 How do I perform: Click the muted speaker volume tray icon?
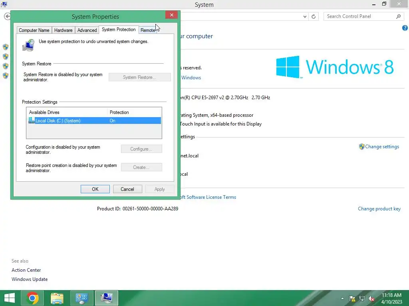click(371, 298)
